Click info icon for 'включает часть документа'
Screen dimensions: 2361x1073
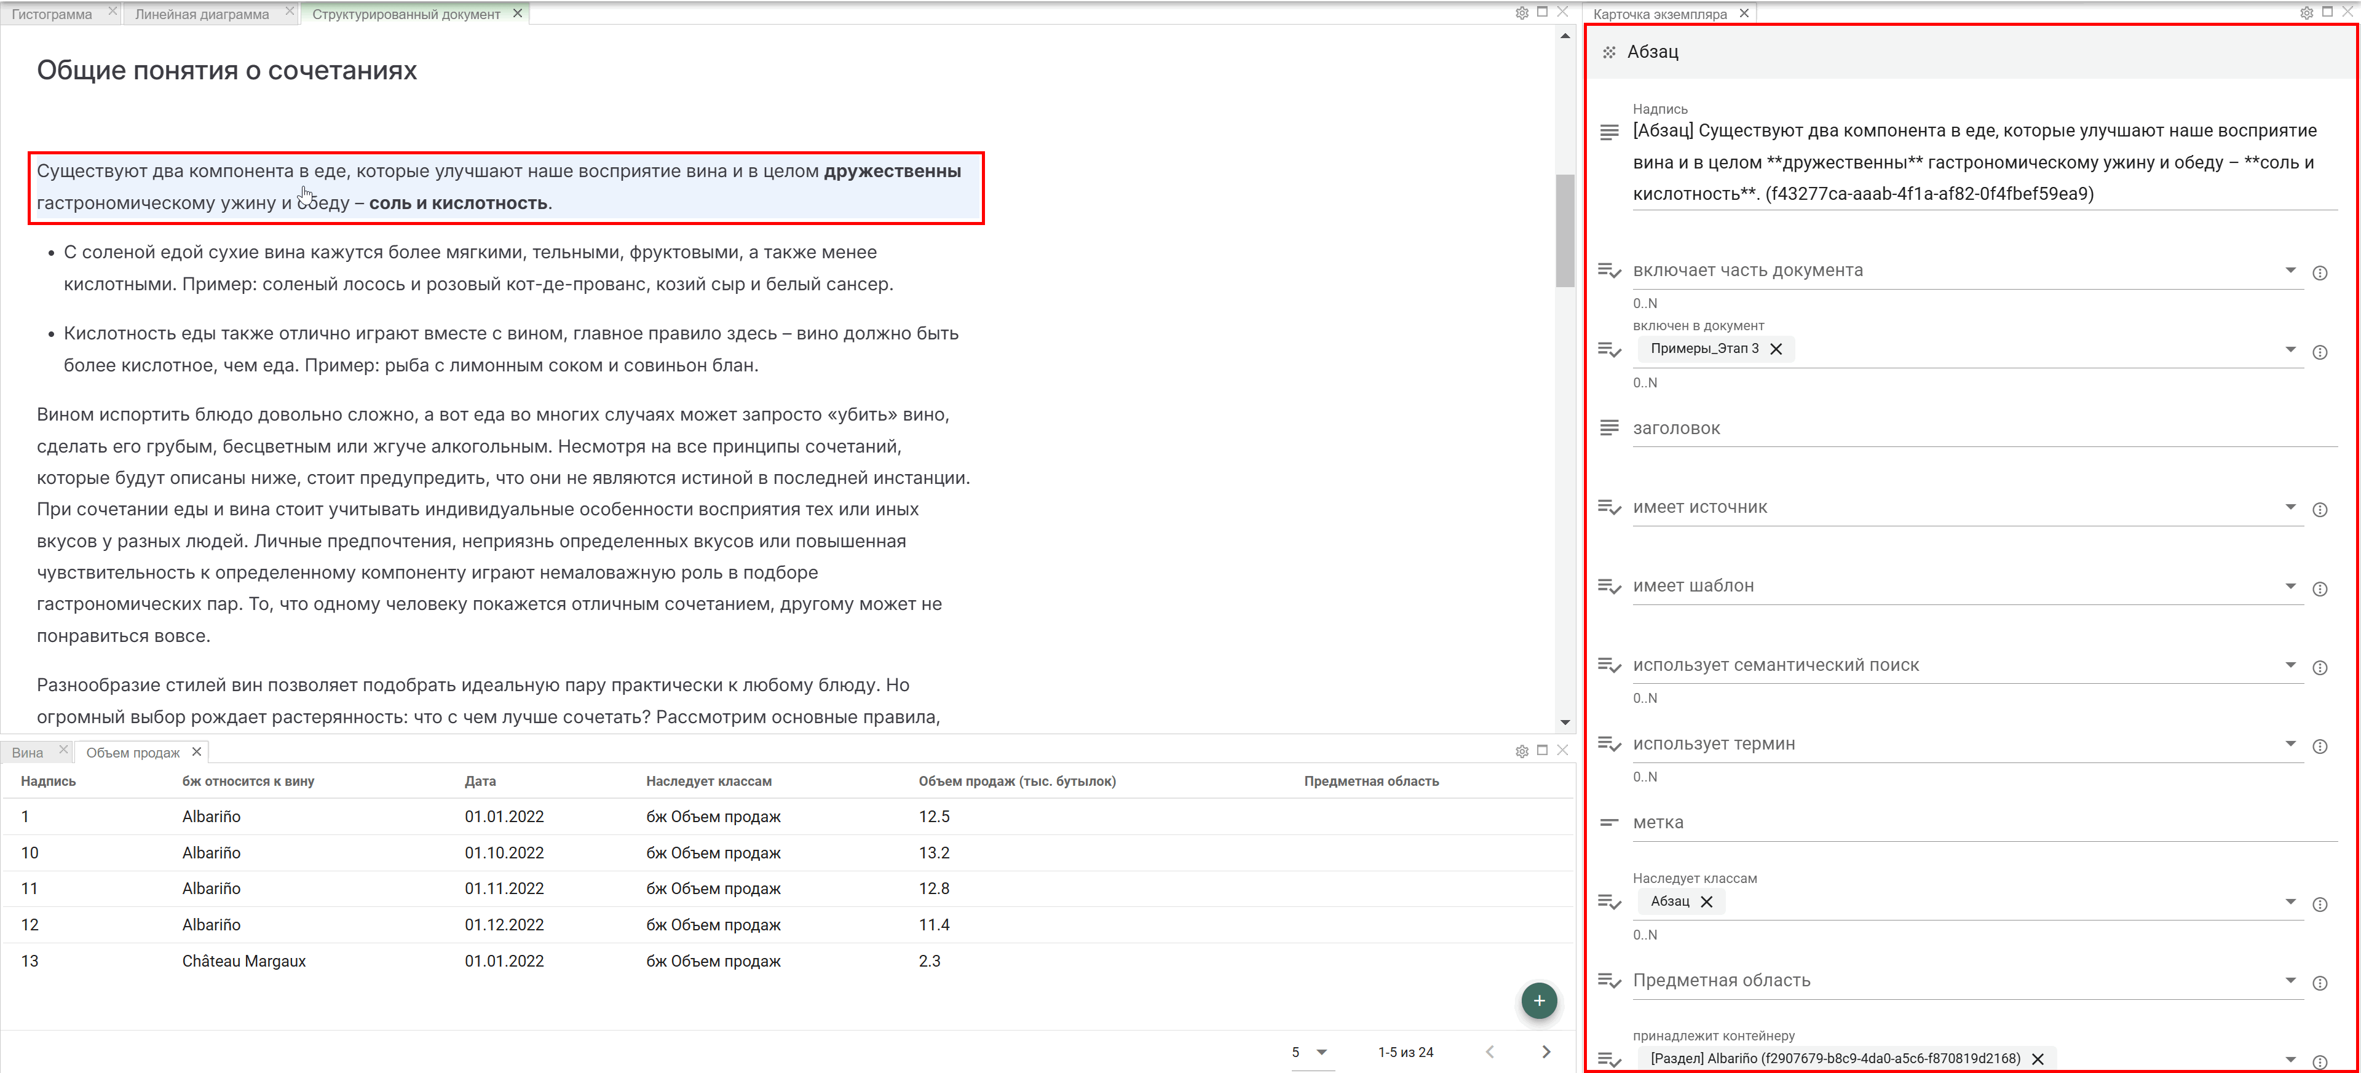pos(2320,273)
